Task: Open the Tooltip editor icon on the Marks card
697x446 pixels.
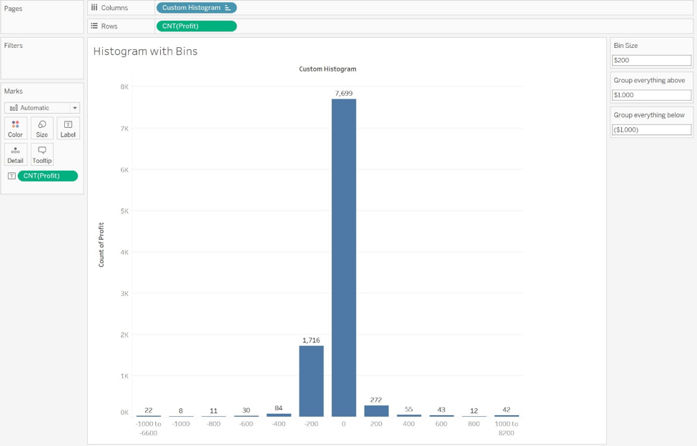Action: (x=41, y=154)
